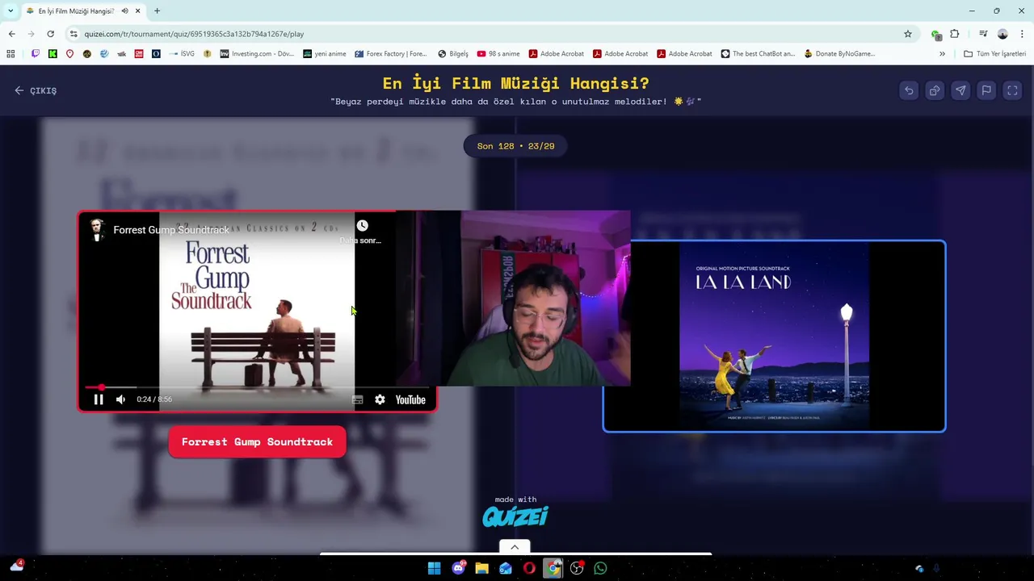Open the Windows Start menu
Screen dimensions: 1034x581
click(434, 568)
